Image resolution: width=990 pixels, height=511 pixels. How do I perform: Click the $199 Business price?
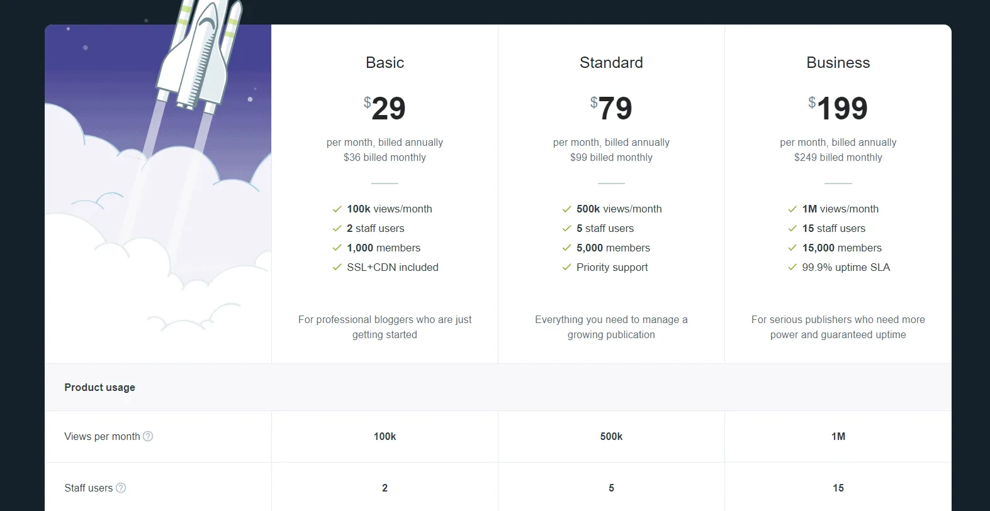coord(838,108)
